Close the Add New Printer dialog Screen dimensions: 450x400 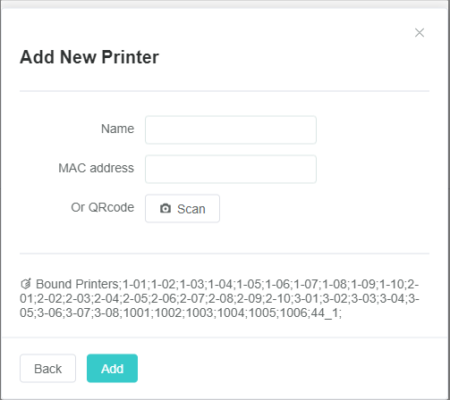420,33
